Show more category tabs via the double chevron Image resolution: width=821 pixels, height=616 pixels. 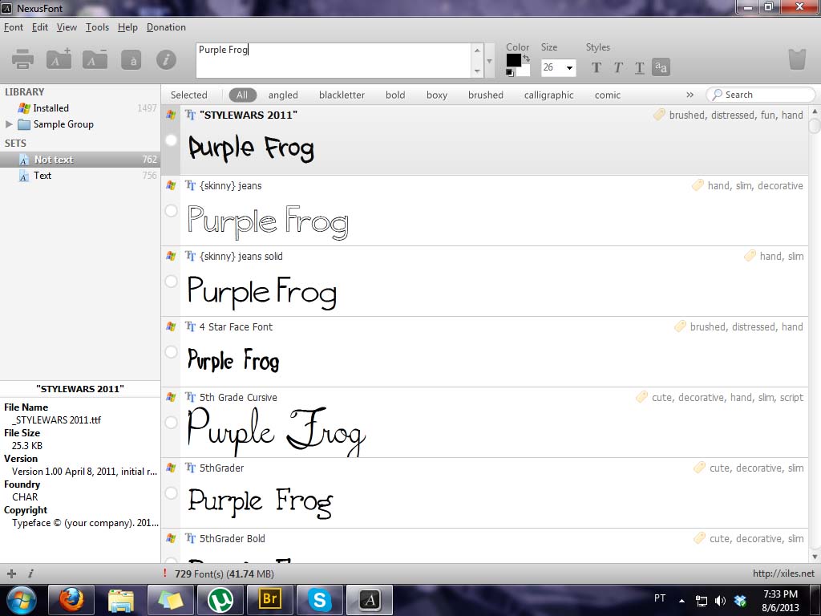coord(690,95)
